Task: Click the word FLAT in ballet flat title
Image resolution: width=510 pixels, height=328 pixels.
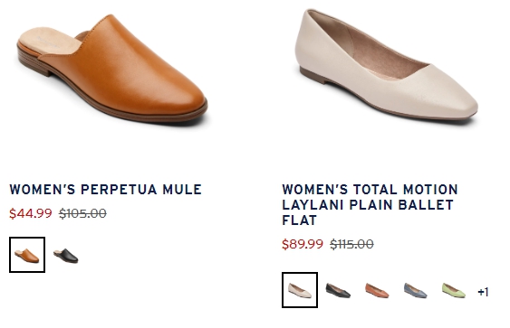Action: [x=299, y=220]
